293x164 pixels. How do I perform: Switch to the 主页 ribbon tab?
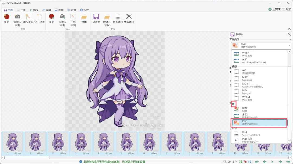click(21, 10)
